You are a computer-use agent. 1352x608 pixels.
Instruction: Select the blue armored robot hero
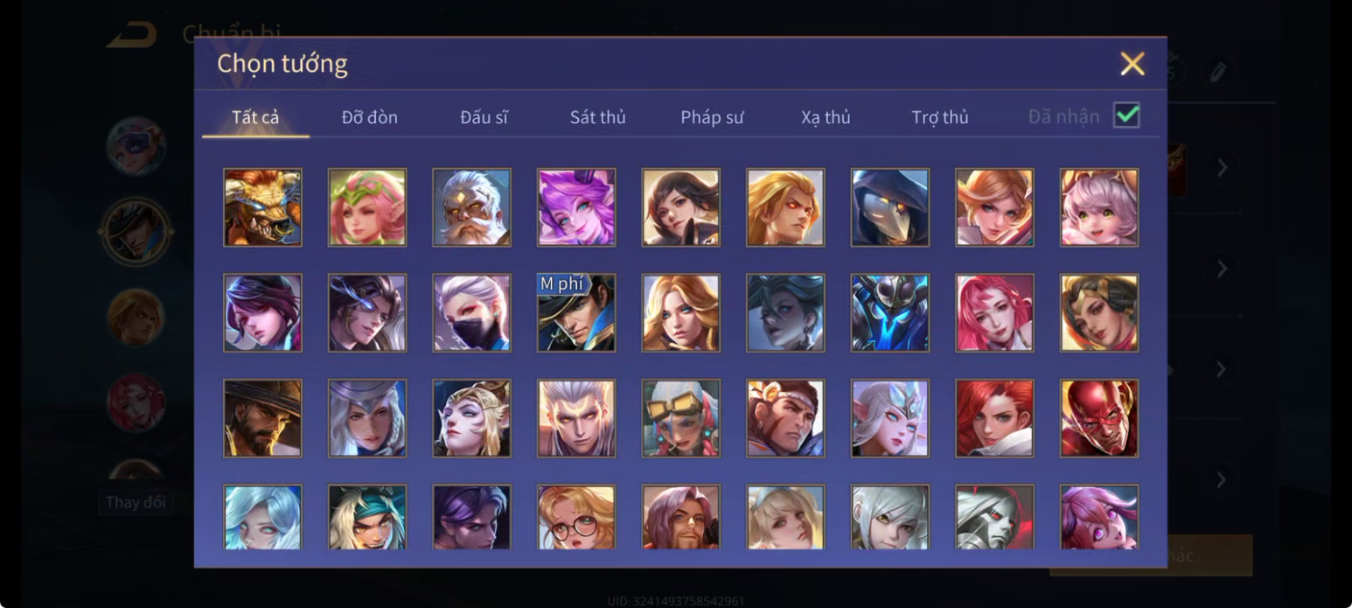tap(890, 312)
